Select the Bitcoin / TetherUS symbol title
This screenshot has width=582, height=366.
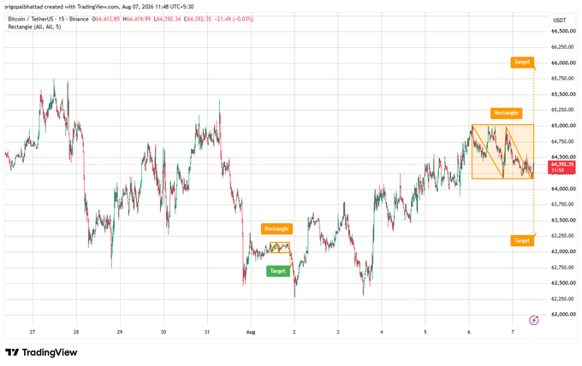[x=48, y=19]
